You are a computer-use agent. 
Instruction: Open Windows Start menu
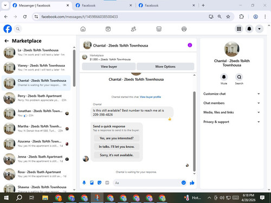click(x=7, y=198)
